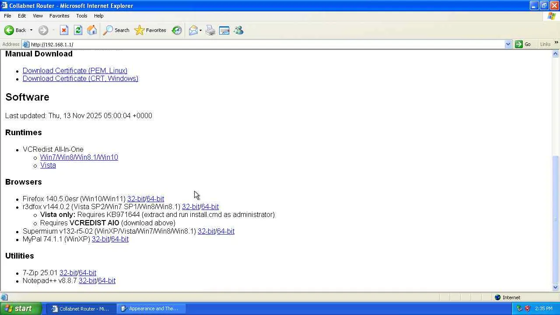
Task: Click the page scrollbar down arrow
Action: 556,287
